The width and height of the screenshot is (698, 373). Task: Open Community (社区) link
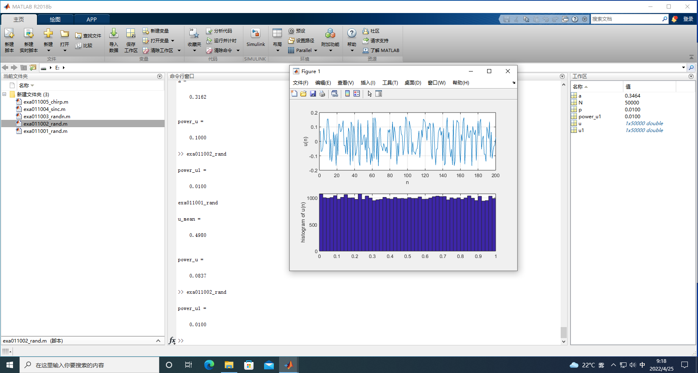pos(371,31)
